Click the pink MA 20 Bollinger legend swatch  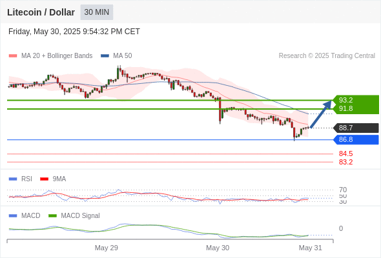coord(13,56)
